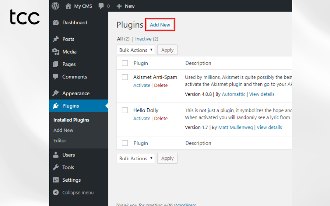Delete the Akismet Anti-Spam plugin
The height and width of the screenshot is (206, 330).
(161, 85)
